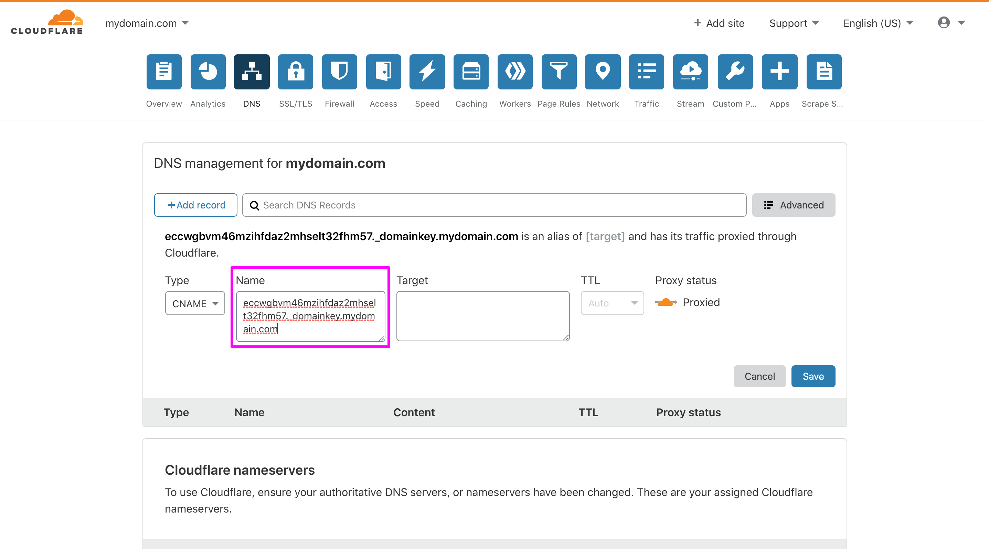
Task: Click the Save button
Action: [813, 376]
